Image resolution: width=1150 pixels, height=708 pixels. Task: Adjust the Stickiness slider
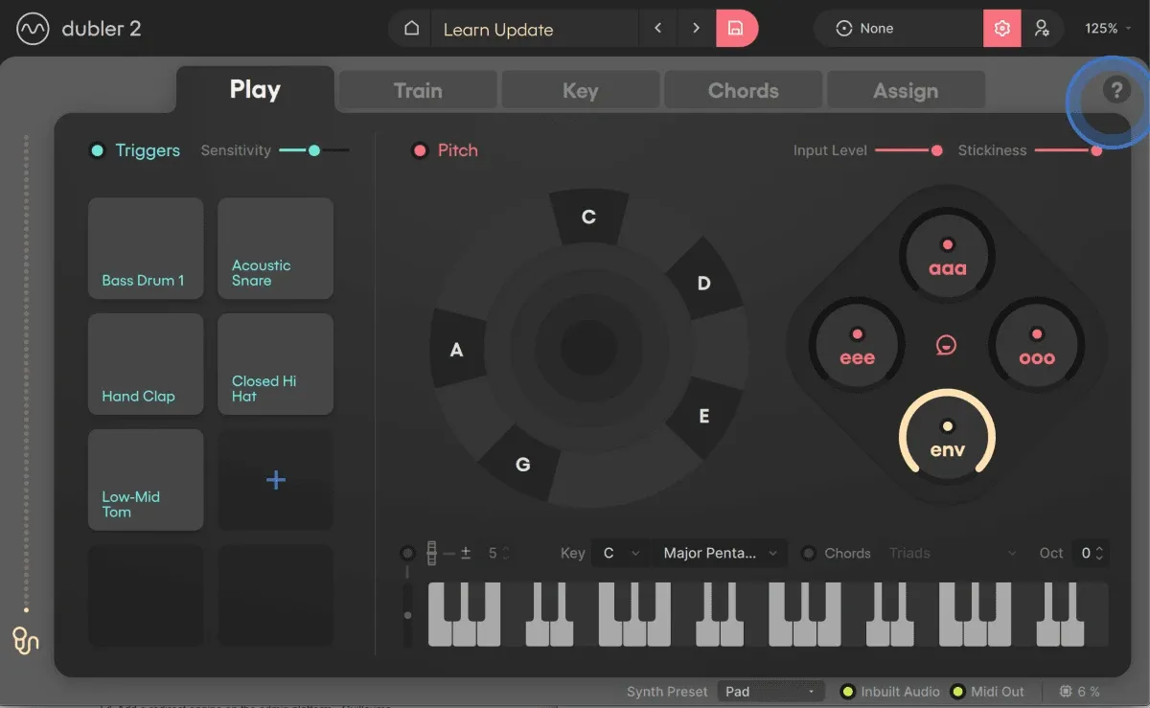[x=1069, y=150]
